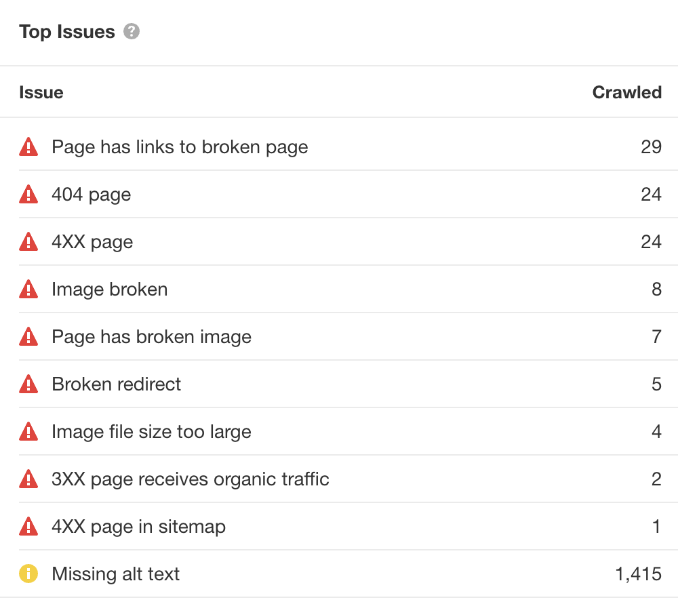
Task: Click the crawled count 5 for Broken redirect
Action: tap(656, 384)
